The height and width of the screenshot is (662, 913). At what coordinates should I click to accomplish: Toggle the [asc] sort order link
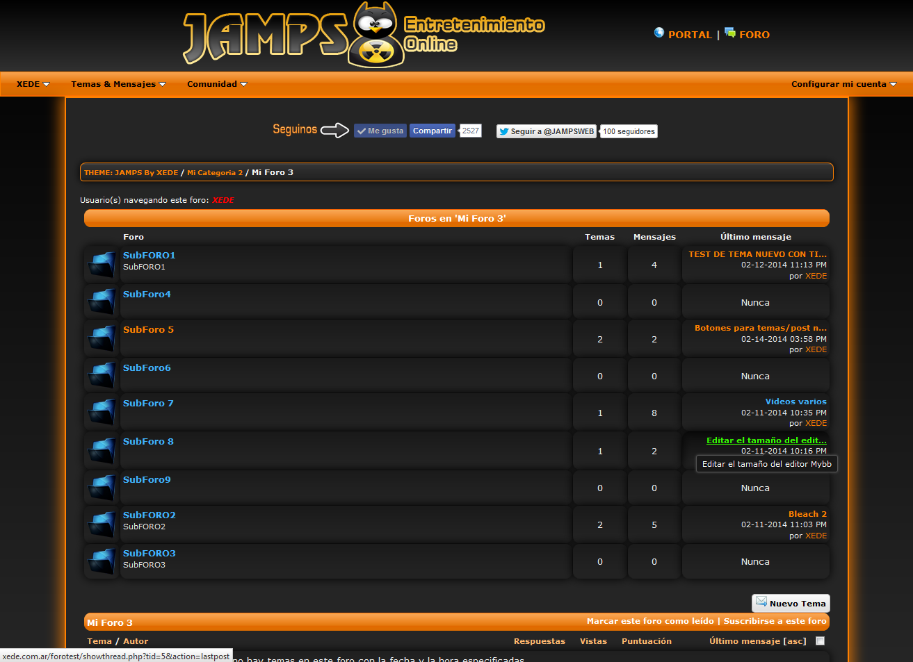(x=795, y=641)
